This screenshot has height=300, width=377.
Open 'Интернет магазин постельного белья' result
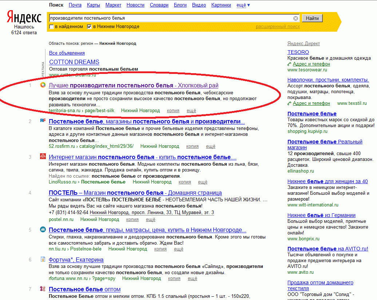(143, 157)
